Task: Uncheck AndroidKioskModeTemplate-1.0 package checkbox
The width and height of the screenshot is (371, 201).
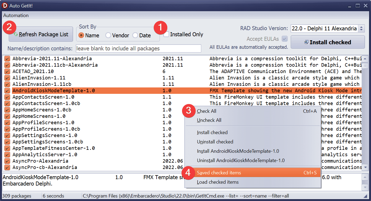Action: pos(7,91)
